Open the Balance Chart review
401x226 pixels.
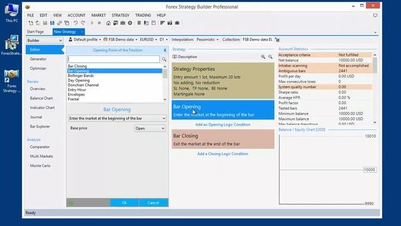pos(41,99)
